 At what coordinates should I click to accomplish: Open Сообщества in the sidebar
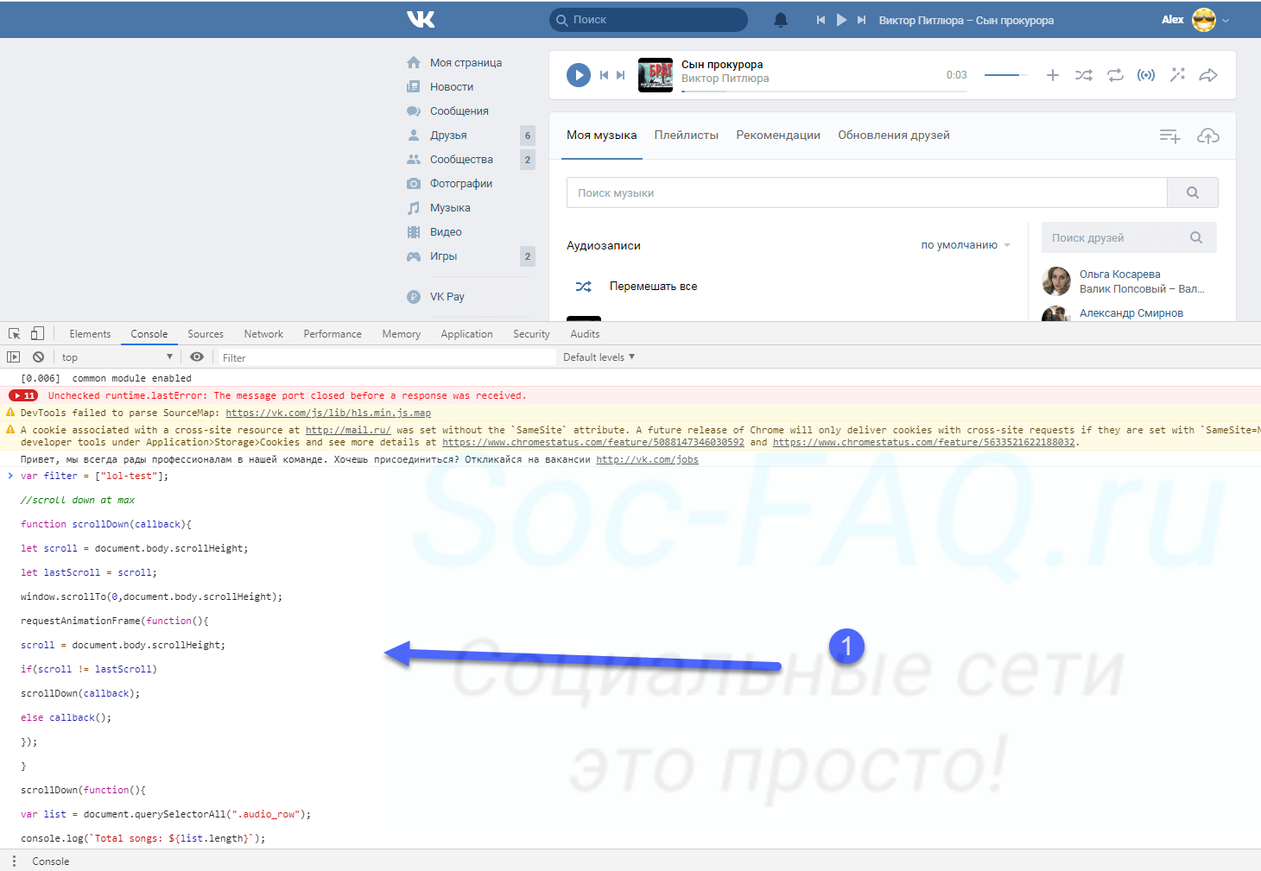pyautogui.click(x=461, y=160)
